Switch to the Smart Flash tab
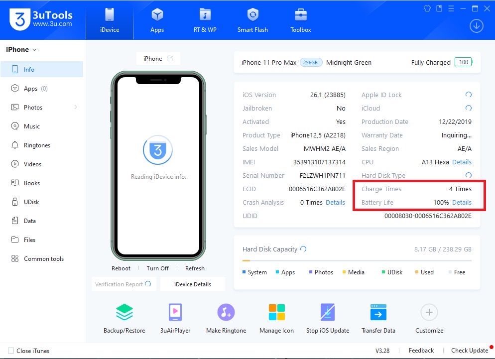Screen dimensions: 495x359 point(252,20)
